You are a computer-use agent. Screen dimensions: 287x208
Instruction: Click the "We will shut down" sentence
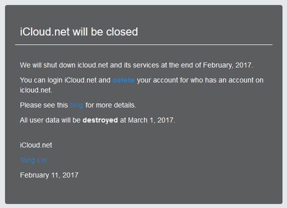point(136,65)
